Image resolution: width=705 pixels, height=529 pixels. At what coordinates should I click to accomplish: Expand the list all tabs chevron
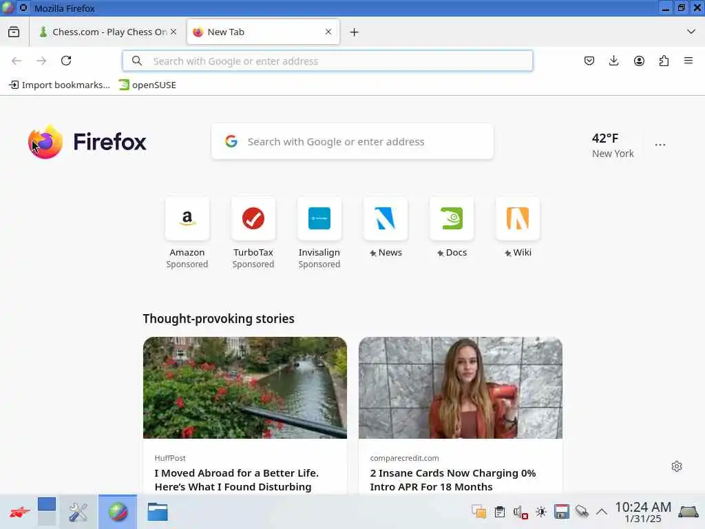coord(691,32)
